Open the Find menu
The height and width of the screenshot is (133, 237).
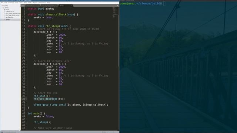[x=17, y=3]
